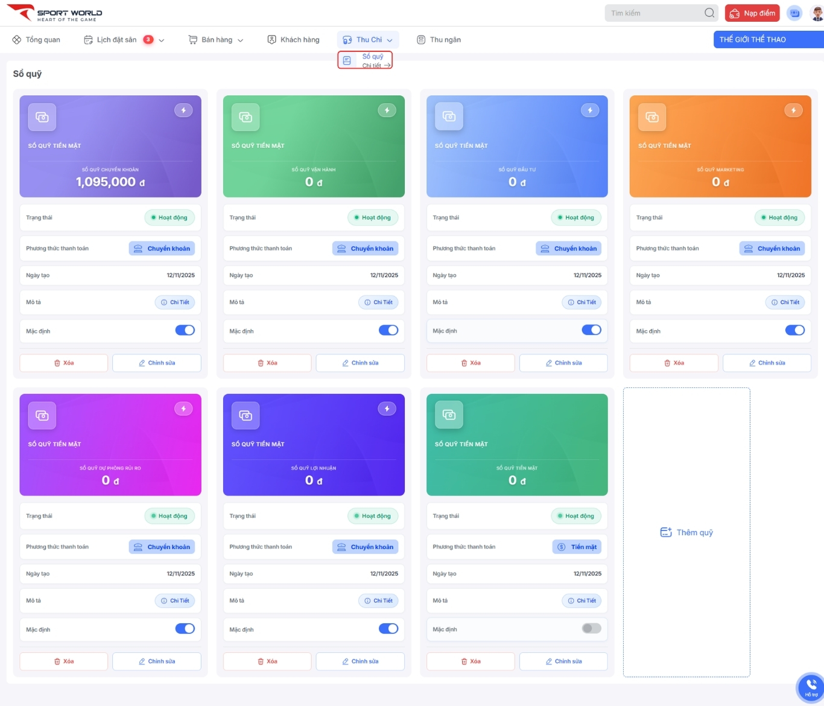Click lightning icon on orange Marketing card
The width and height of the screenshot is (824, 706).
(793, 110)
